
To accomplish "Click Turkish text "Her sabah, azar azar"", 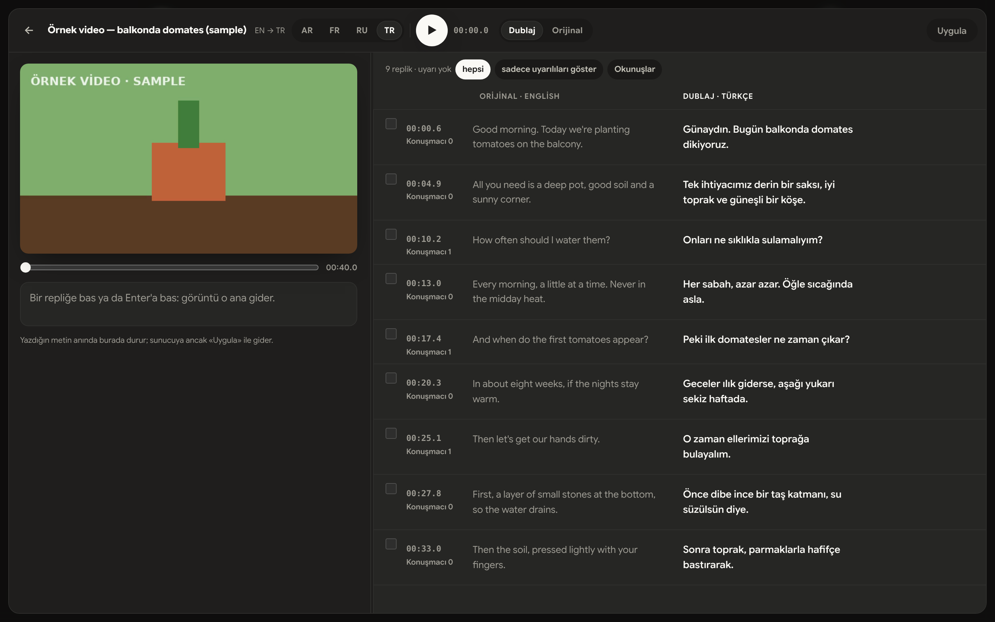I will click(731, 284).
